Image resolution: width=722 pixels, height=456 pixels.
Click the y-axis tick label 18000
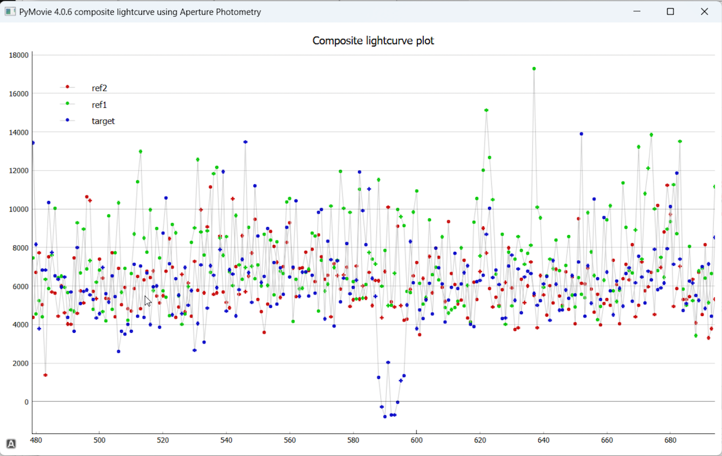tap(18, 56)
